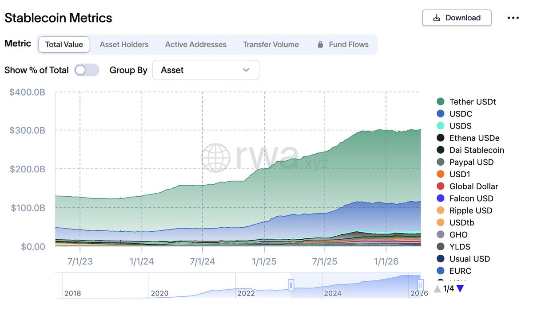
Task: Toggle Tether USDt legend color dot
Action: click(x=441, y=102)
